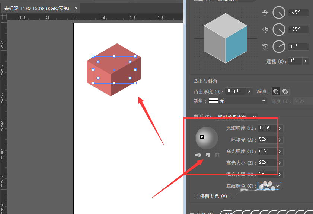Image resolution: width=313 pixels, height=214 pixels.
Task: Click the 环境光 50% field
Action: coord(267,140)
